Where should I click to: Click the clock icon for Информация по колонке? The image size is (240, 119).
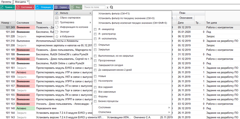(57, 27)
